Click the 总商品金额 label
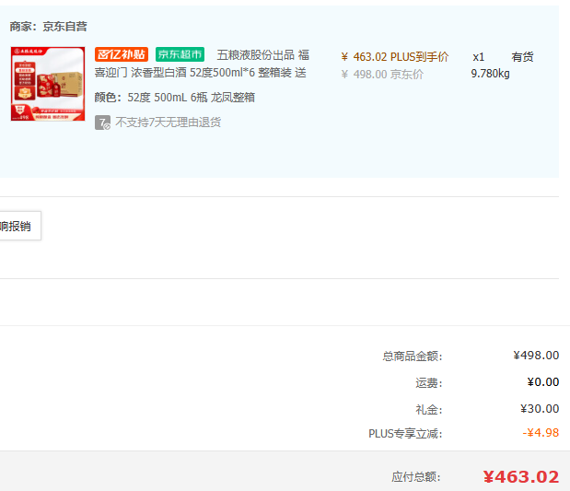Image resolution: width=570 pixels, height=491 pixels. point(413,357)
